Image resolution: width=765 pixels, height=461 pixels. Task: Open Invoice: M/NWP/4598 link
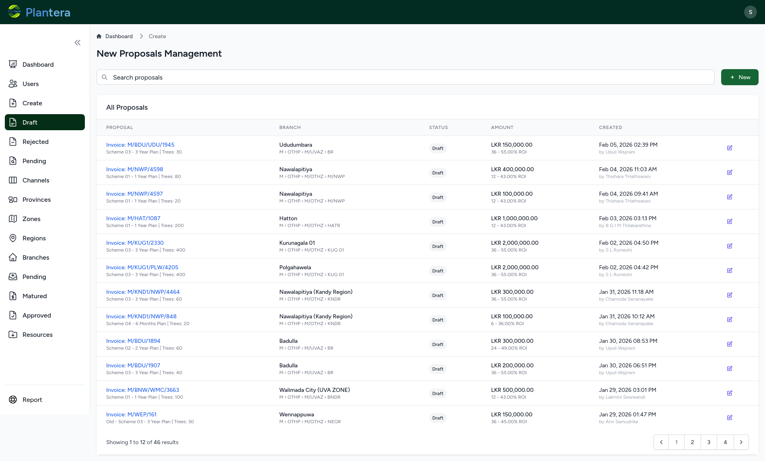click(x=134, y=169)
